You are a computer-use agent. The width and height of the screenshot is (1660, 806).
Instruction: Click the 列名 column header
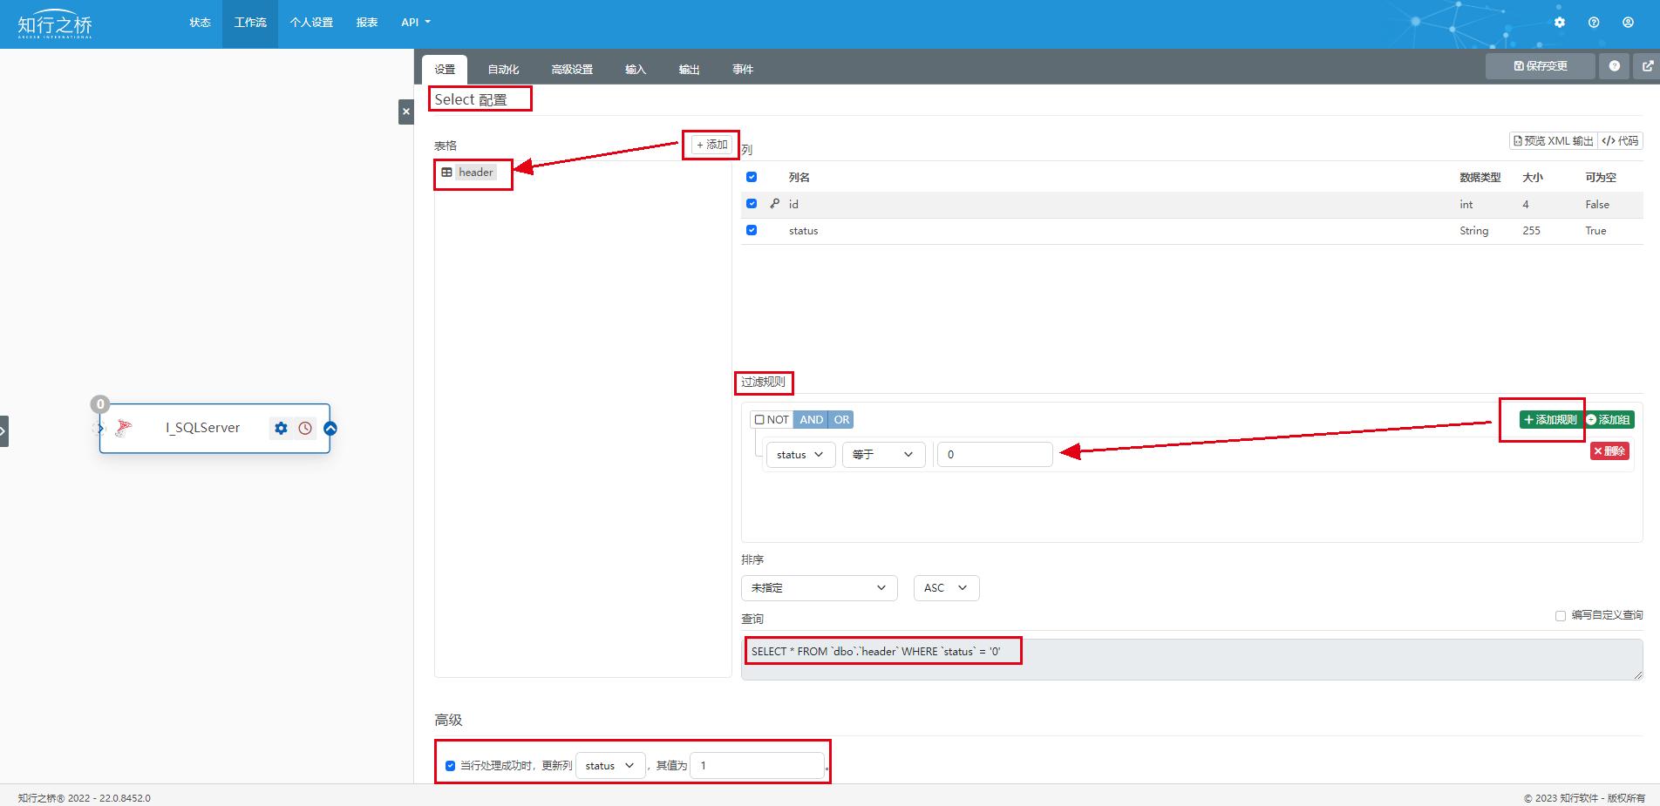[x=799, y=178]
